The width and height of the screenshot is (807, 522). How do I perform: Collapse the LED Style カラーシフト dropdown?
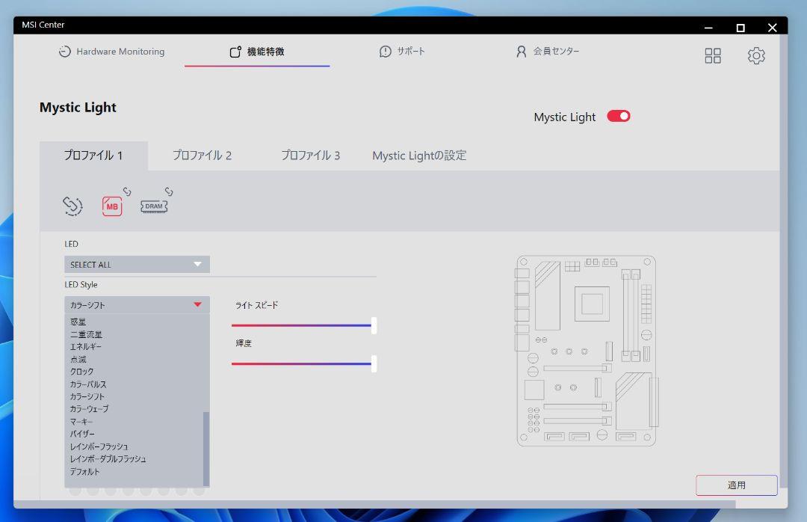tap(137, 305)
